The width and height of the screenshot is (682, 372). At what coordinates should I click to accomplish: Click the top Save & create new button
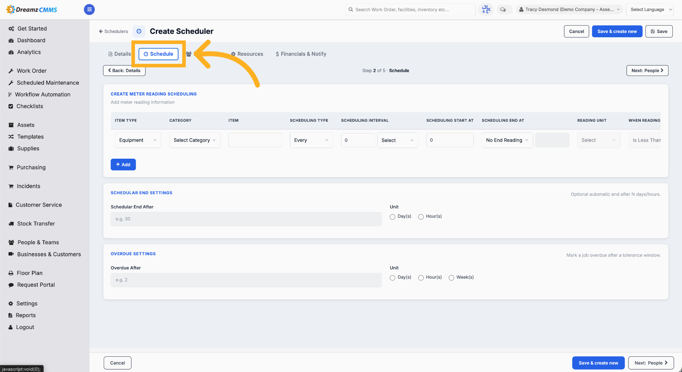tap(617, 31)
